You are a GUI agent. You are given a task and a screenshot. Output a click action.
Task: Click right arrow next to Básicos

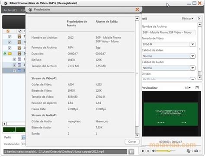(199, 19)
